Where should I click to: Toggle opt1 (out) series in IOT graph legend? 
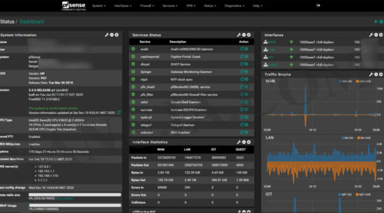[363, 195]
